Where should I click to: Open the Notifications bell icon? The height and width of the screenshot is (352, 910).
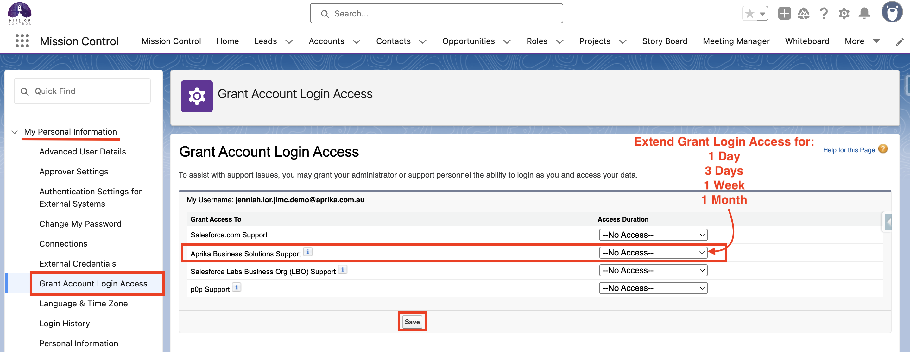tap(864, 14)
